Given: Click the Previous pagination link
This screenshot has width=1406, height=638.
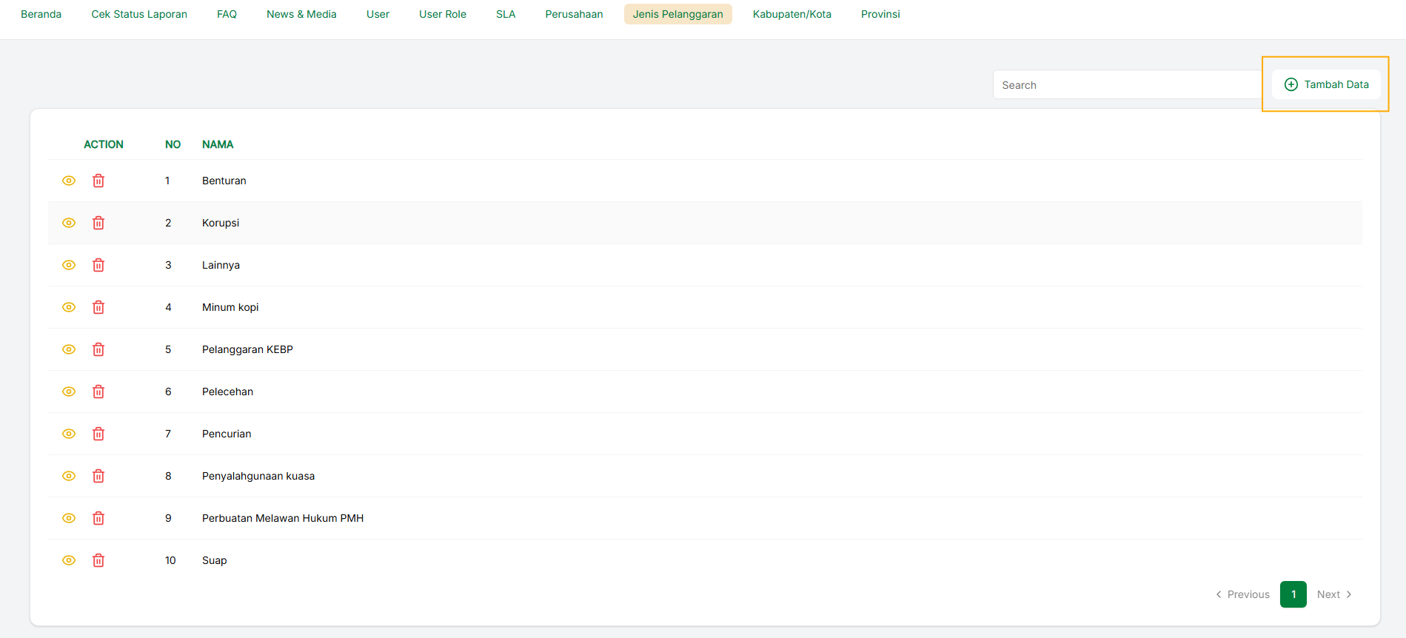Looking at the screenshot, I should pyautogui.click(x=1242, y=594).
